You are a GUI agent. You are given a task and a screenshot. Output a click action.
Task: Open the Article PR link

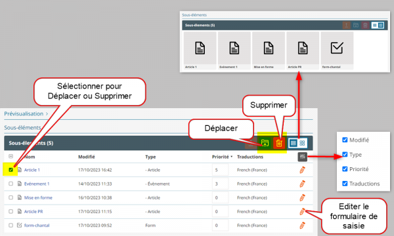point(33,212)
